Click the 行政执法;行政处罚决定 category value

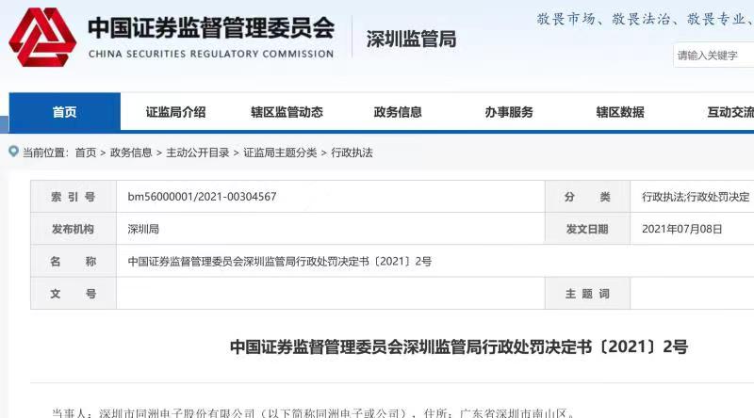pyautogui.click(x=696, y=197)
